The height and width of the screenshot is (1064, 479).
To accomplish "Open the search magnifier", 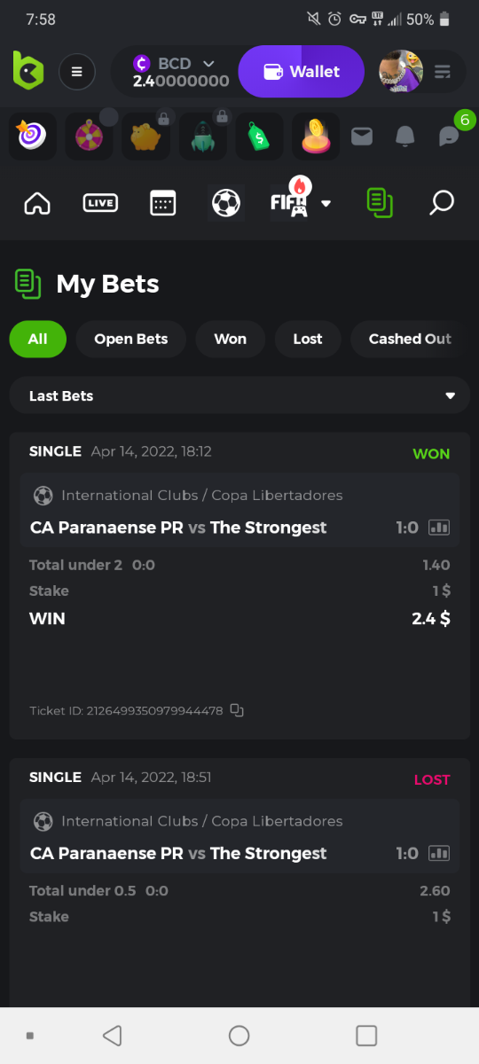I will coord(442,203).
